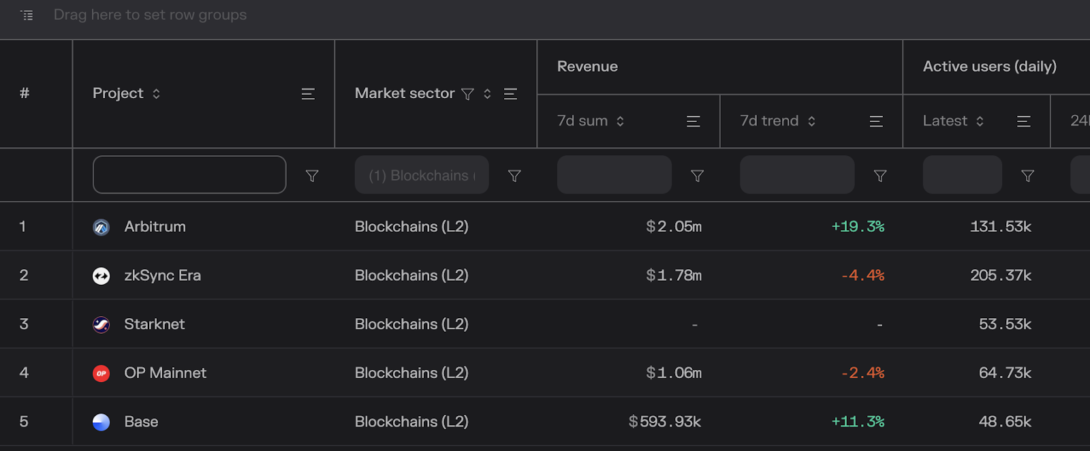Open the Arbitrum project link

point(155,227)
